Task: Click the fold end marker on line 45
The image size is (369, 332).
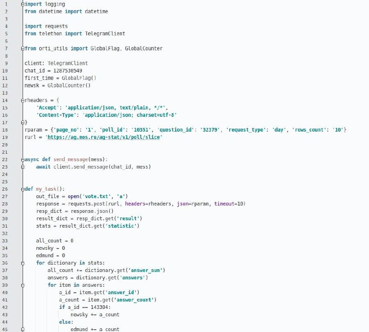Action: point(23,329)
